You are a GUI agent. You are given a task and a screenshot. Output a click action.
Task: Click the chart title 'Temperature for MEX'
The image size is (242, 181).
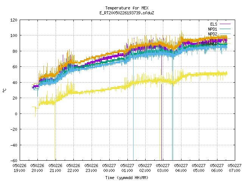click(x=127, y=8)
